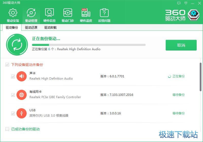Select the 驱动管理 toolbar icon

coord(31,13)
